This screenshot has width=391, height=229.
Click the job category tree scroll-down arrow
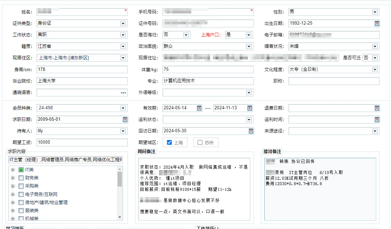[120, 217]
